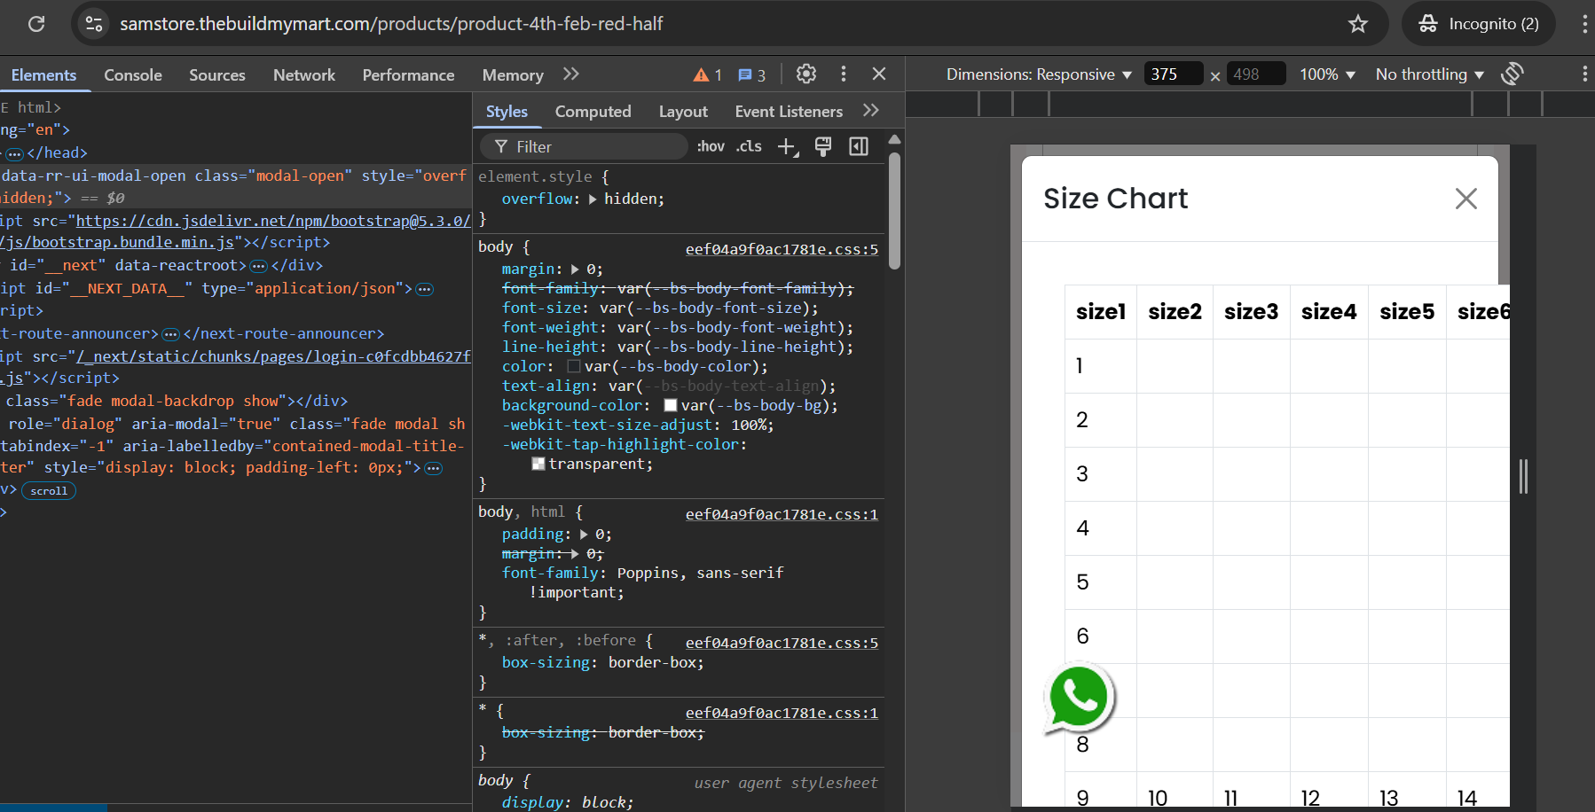The height and width of the screenshot is (812, 1595).
Task: Close the DevTools panel
Action: click(x=879, y=74)
